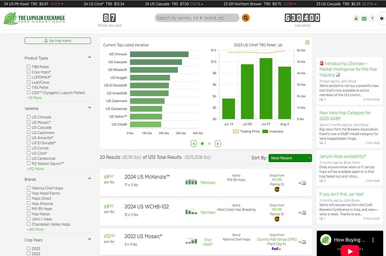The width and height of the screenshot is (386, 256).
Task: Select the second carousel dot
Action: 209,144
